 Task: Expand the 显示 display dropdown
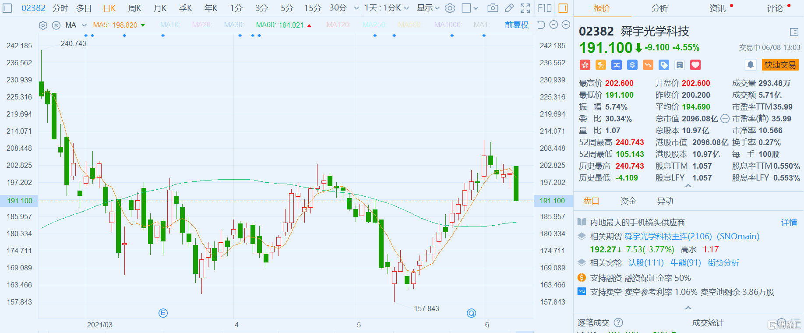tap(428, 8)
